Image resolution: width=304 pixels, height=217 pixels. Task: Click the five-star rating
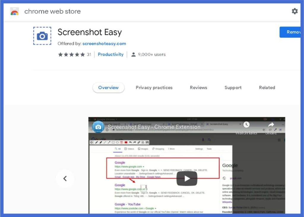(x=72, y=55)
